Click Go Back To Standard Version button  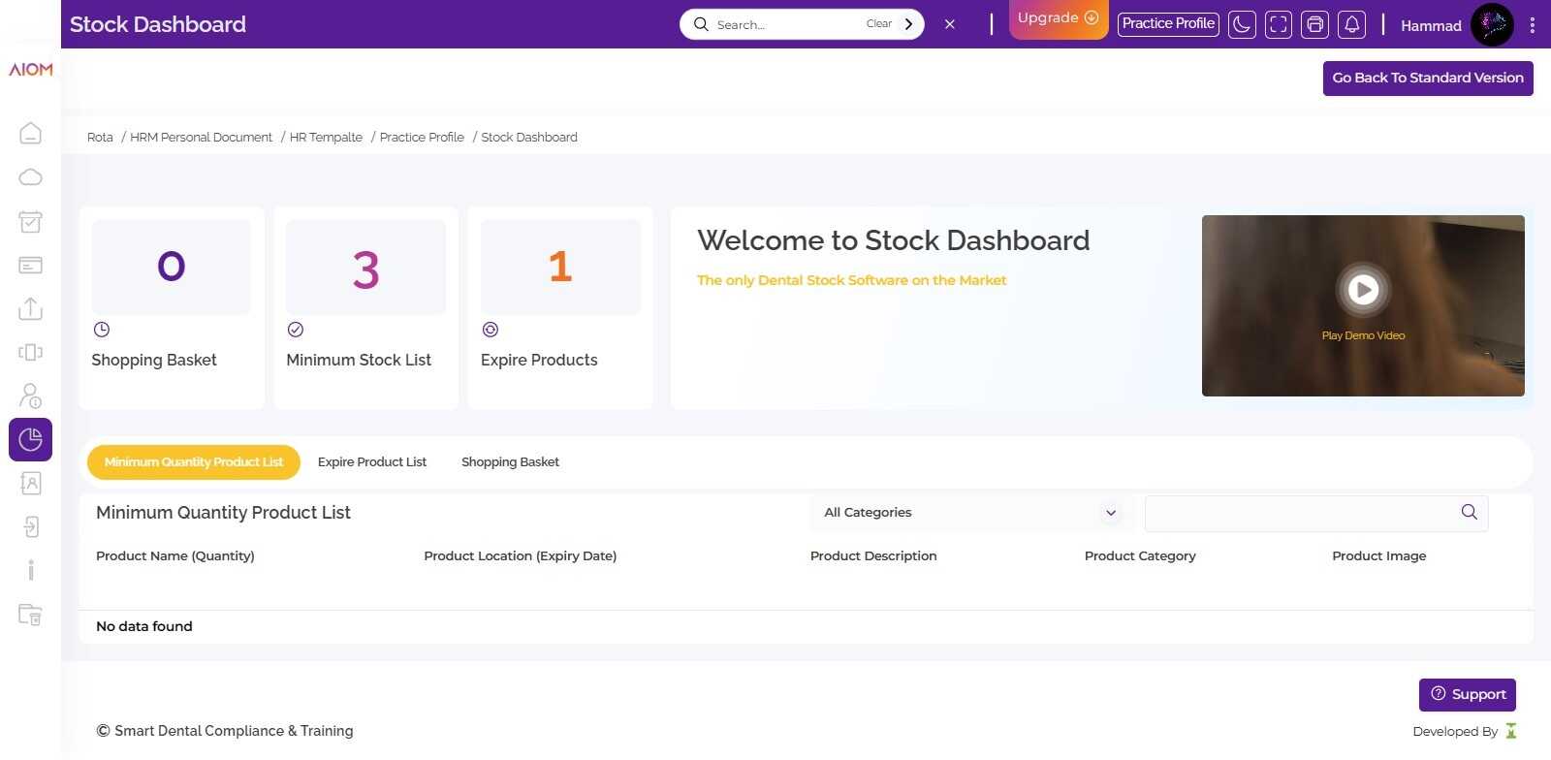tap(1427, 79)
